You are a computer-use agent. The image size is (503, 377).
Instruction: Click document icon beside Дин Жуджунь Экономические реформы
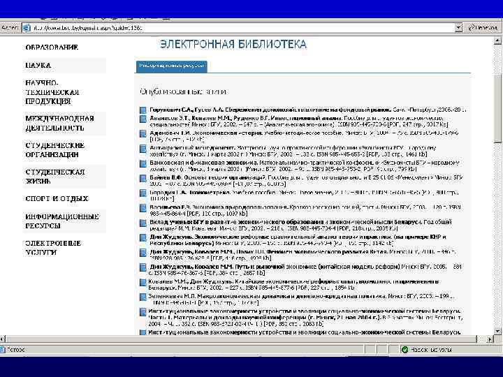[x=143, y=237]
